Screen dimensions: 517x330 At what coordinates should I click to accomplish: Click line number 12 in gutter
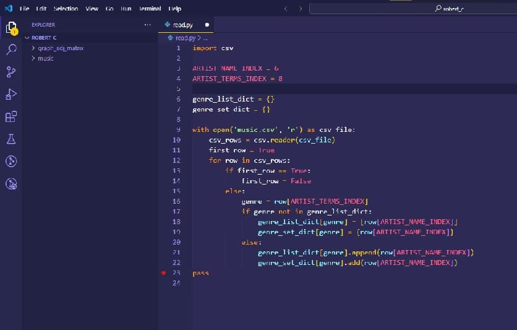tap(176, 160)
